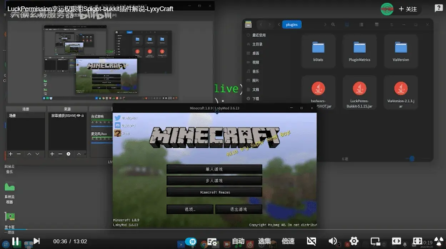The image size is (446, 249).
Task: Follow the uploader with 关注 button
Action: pyautogui.click(x=408, y=9)
